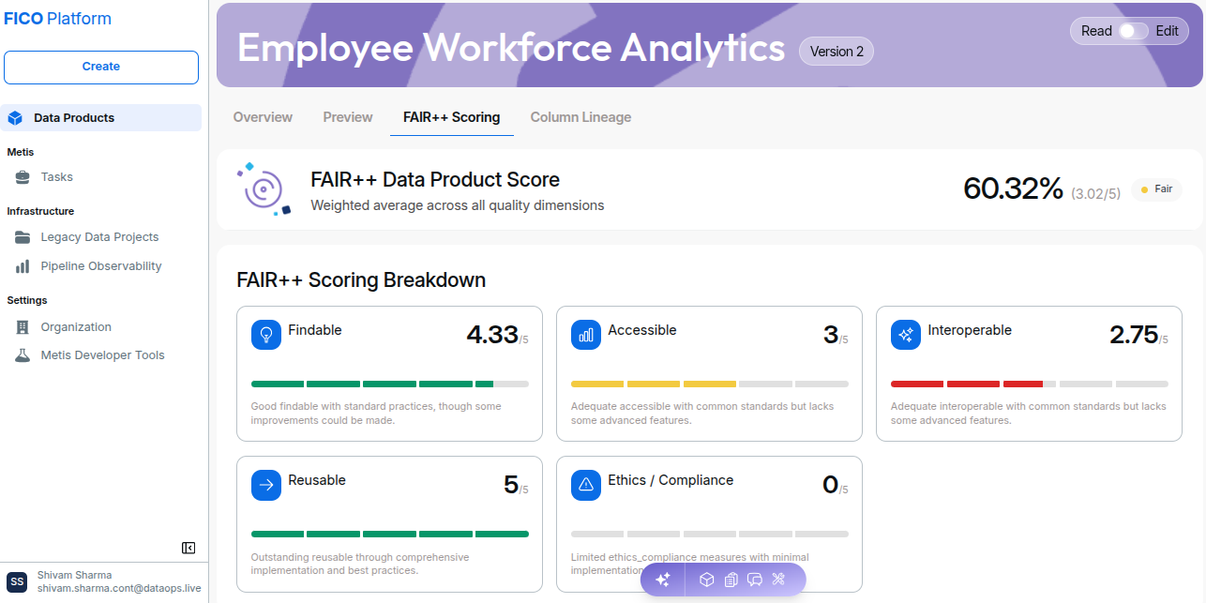Click the FAIR++ score target logo
Screen dimensions: 1206x603
264,188
